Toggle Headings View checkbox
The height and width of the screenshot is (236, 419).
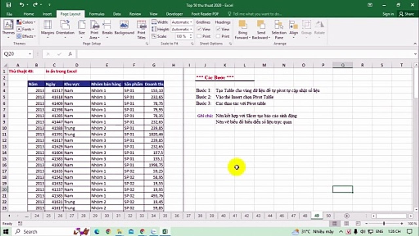pos(218,29)
